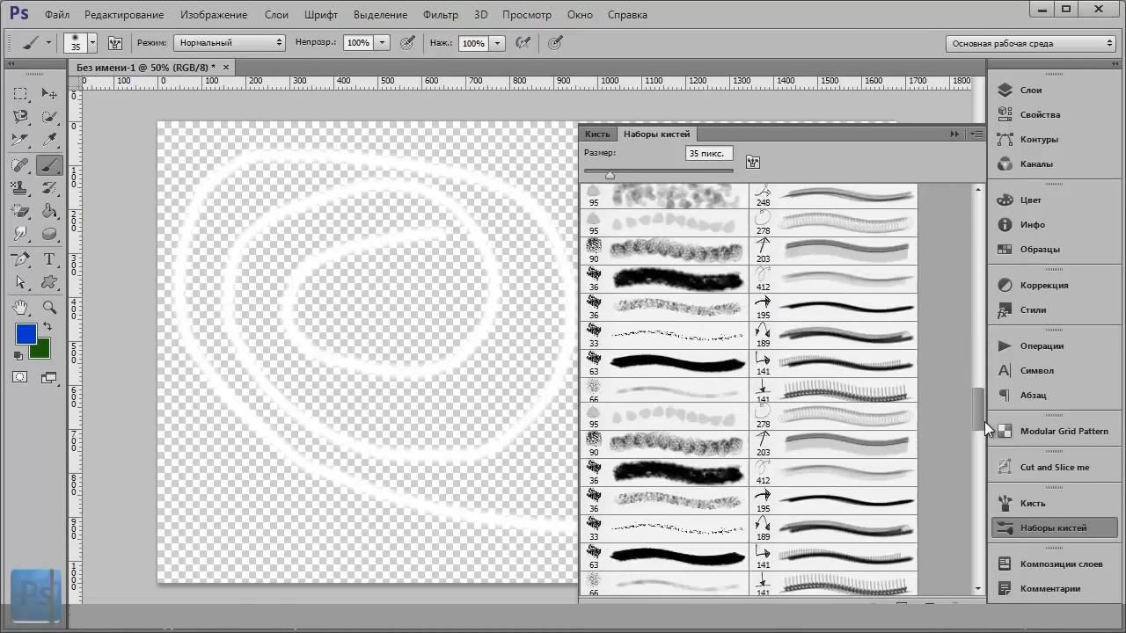Image resolution: width=1126 pixels, height=633 pixels.
Task: Swap foreground and background colors
Action: click(x=47, y=326)
